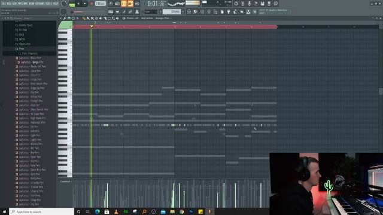Click the arrow right of pattern selector
This screenshot has height=215, width=383.
183,12
